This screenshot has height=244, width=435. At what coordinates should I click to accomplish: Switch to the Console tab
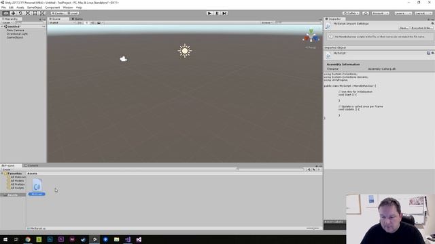(x=31, y=165)
